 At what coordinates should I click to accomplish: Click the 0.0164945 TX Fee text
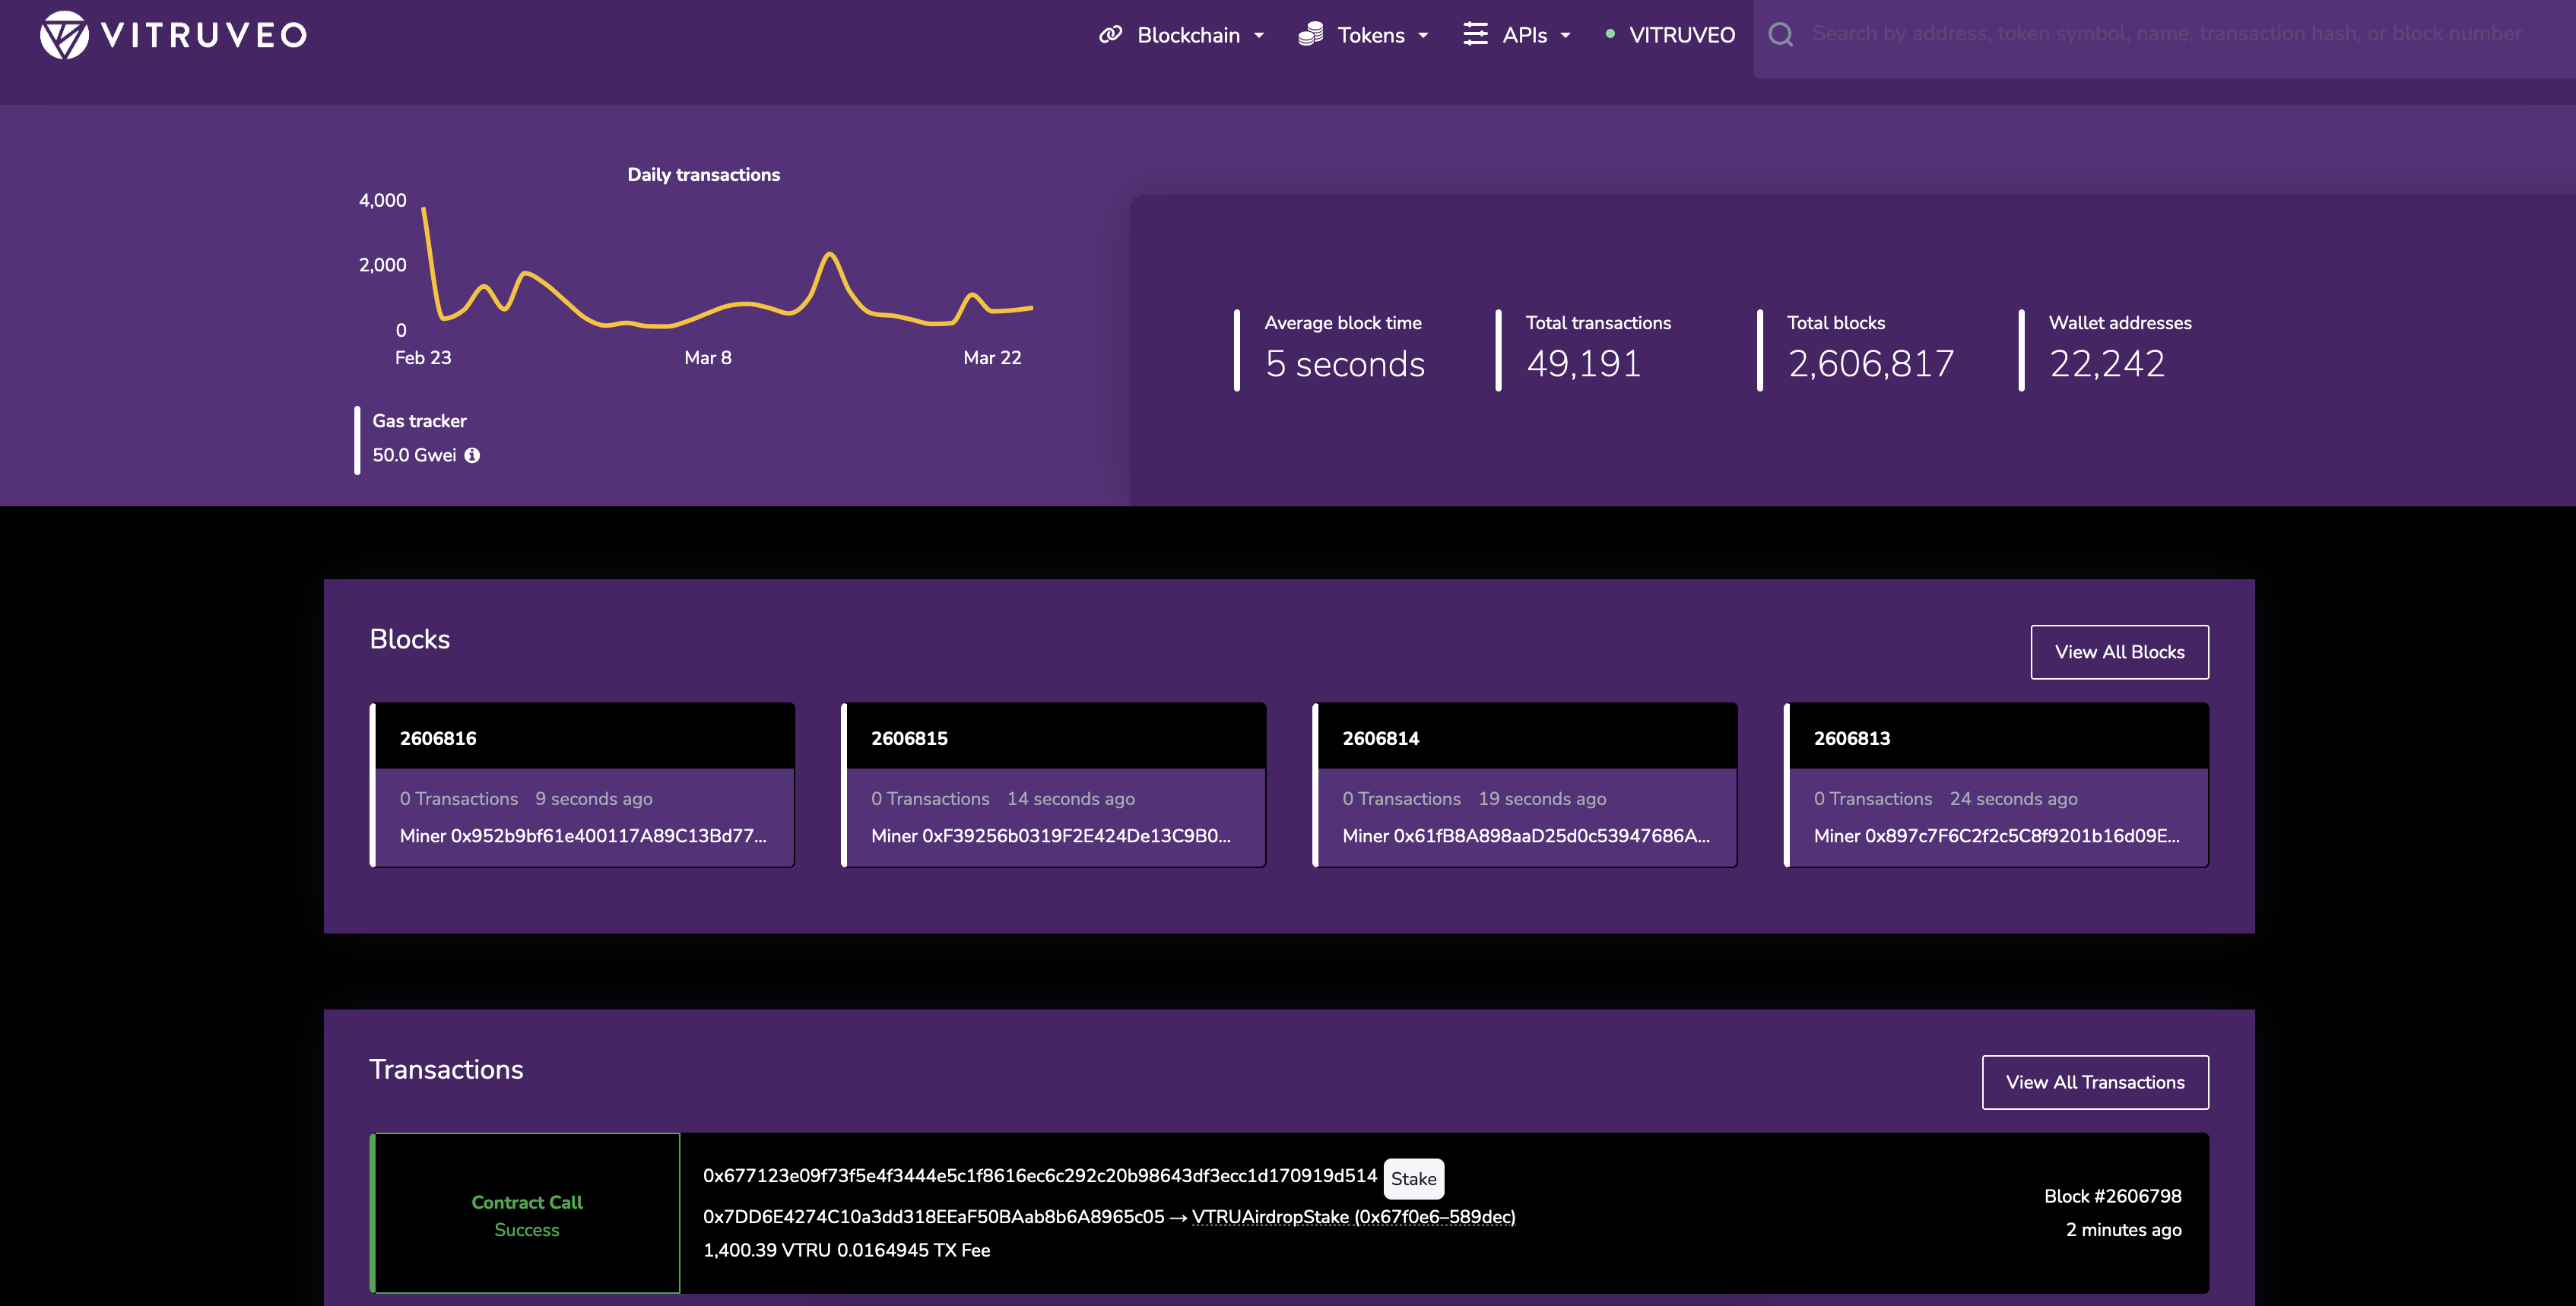pyautogui.click(x=914, y=1250)
